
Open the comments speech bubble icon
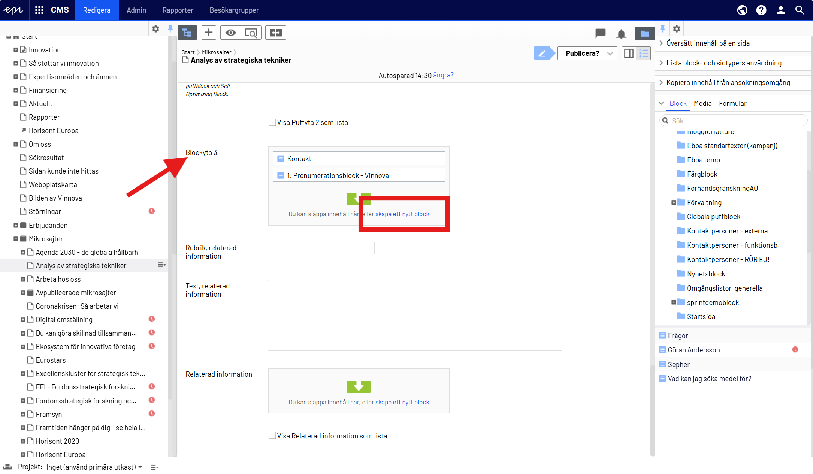(x=600, y=33)
